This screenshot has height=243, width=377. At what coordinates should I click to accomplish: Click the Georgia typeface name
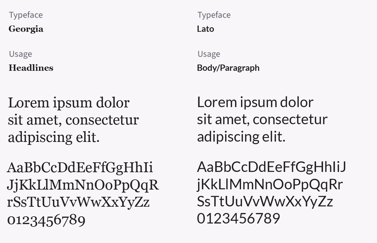[26, 29]
